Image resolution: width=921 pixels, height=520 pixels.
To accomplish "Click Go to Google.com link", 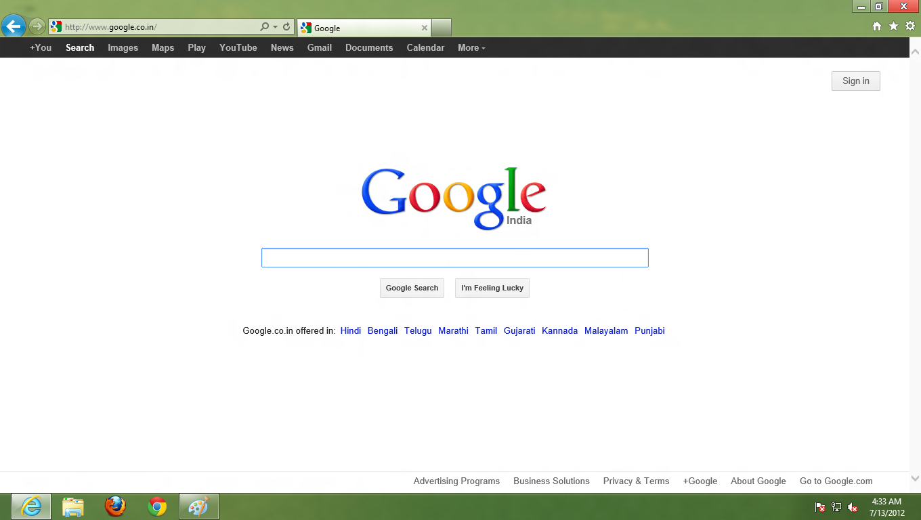I will pyautogui.click(x=836, y=481).
